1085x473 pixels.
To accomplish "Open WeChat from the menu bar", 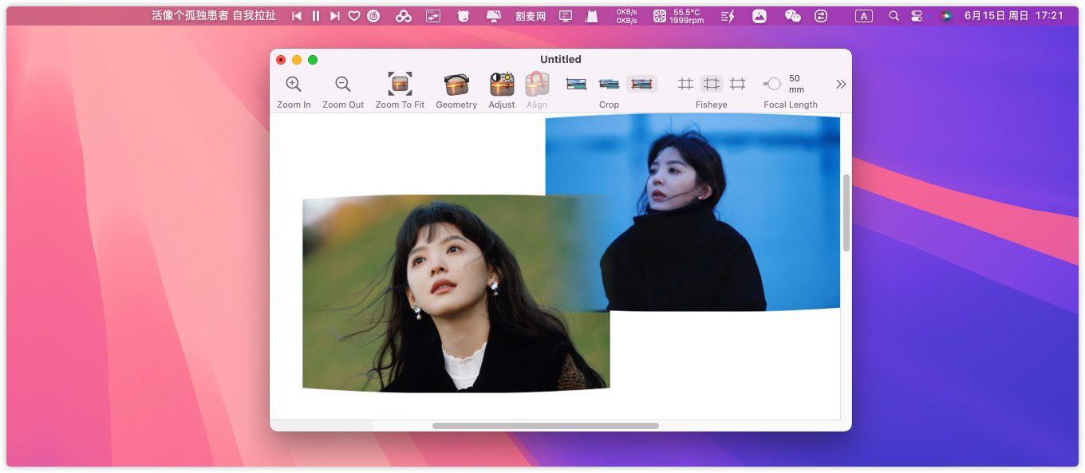I will point(792,16).
